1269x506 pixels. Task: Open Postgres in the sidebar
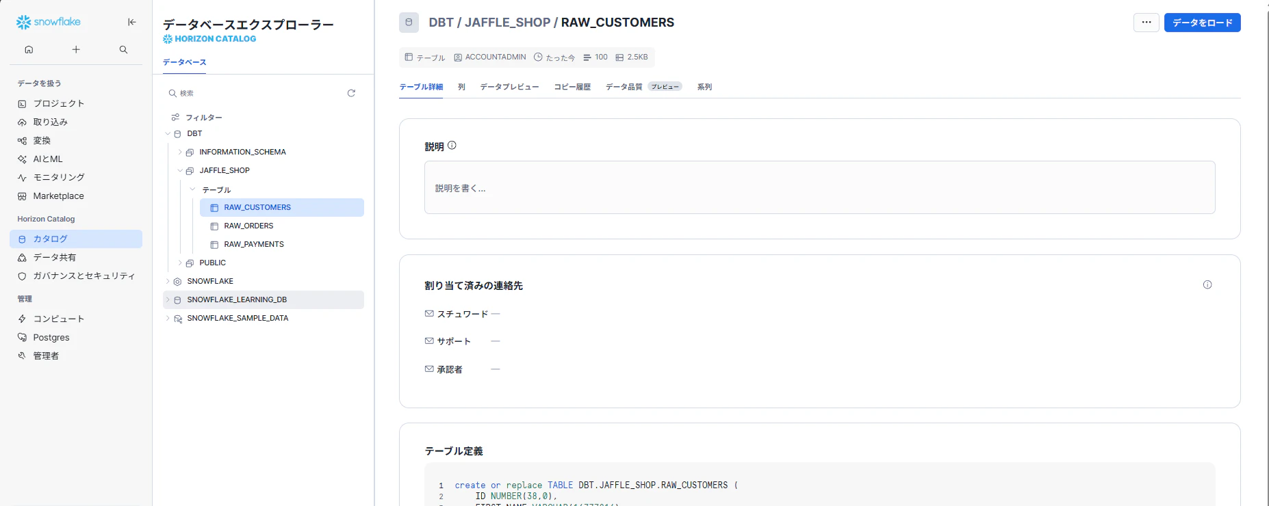click(76, 337)
